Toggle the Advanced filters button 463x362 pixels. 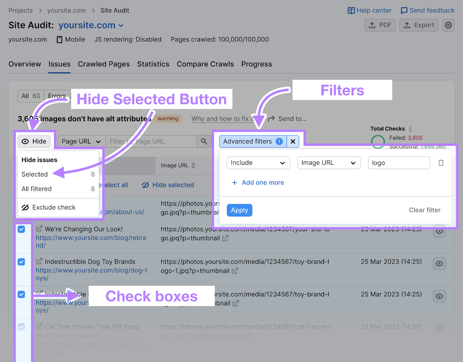253,141
